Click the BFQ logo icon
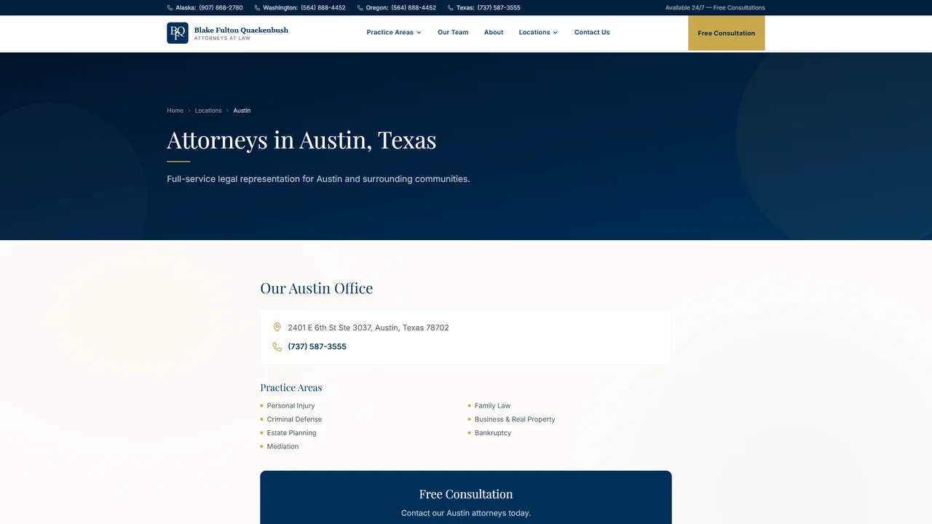The image size is (932, 524). point(178,33)
